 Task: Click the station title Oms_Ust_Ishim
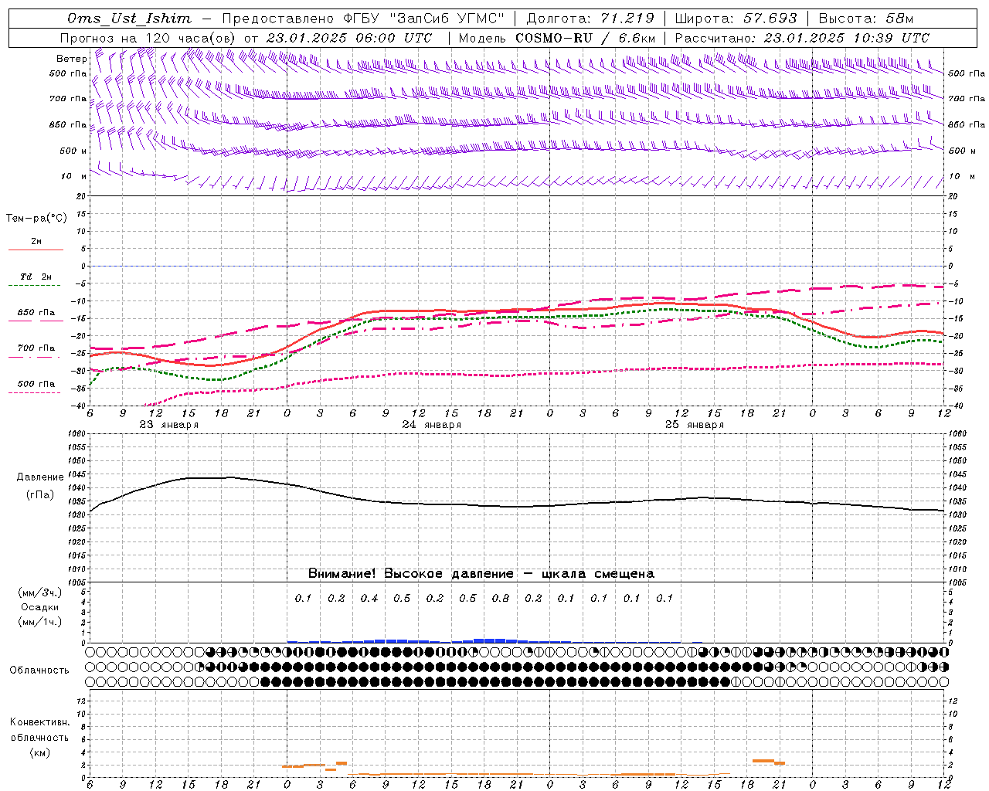(x=129, y=19)
